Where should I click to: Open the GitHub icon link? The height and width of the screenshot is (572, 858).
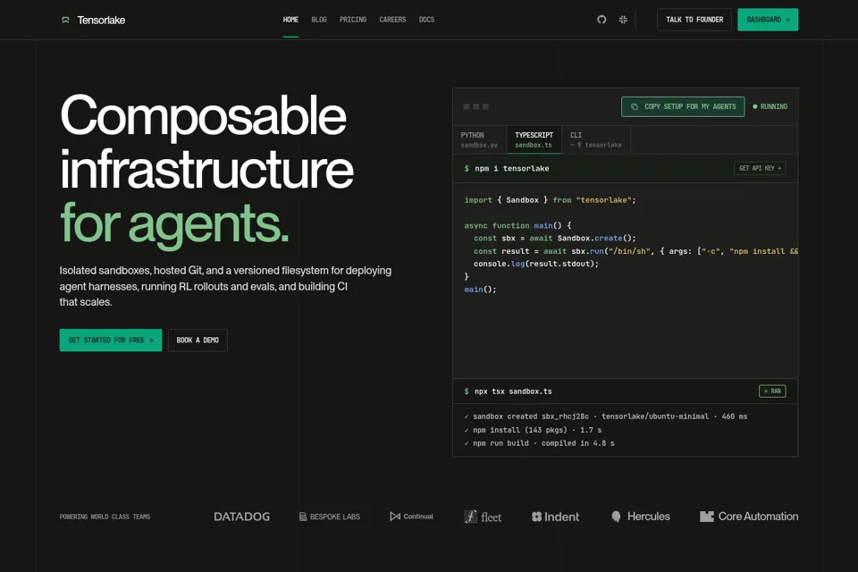pyautogui.click(x=601, y=20)
